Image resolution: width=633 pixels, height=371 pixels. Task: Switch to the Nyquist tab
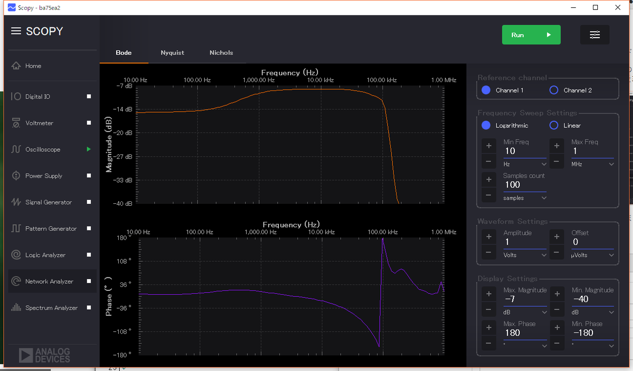click(x=172, y=52)
